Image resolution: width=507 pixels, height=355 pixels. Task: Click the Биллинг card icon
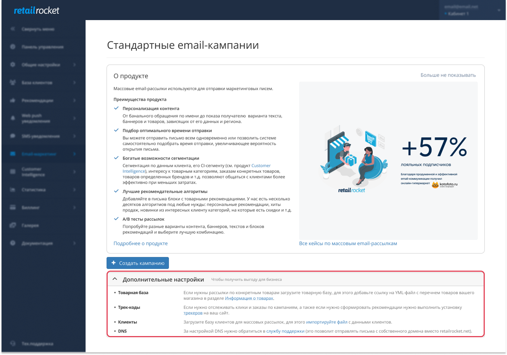13,207
